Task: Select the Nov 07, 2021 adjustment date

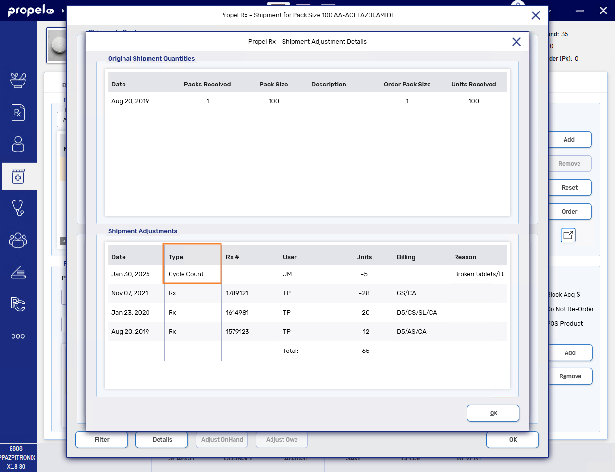Action: pyautogui.click(x=130, y=293)
